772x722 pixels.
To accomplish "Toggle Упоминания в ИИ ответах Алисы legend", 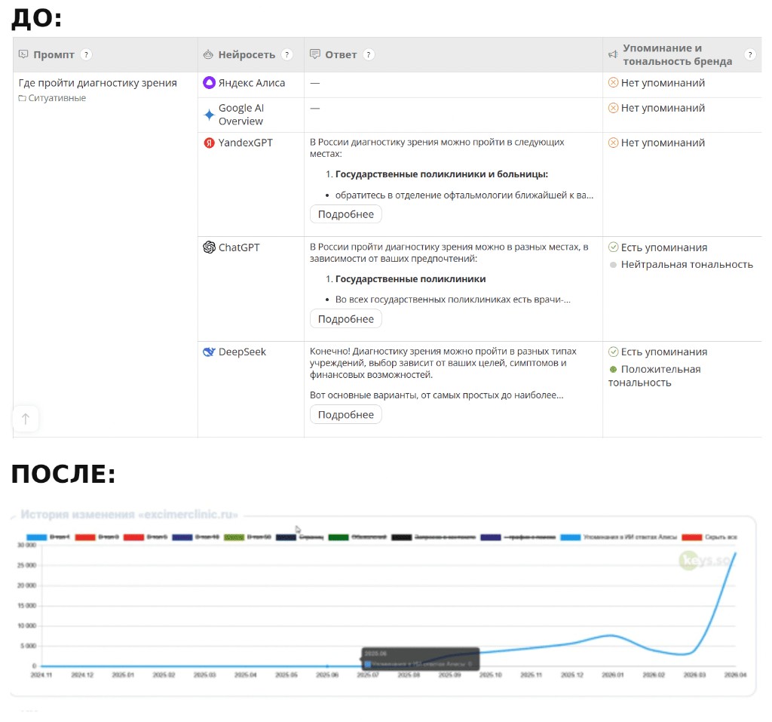I will (x=619, y=537).
